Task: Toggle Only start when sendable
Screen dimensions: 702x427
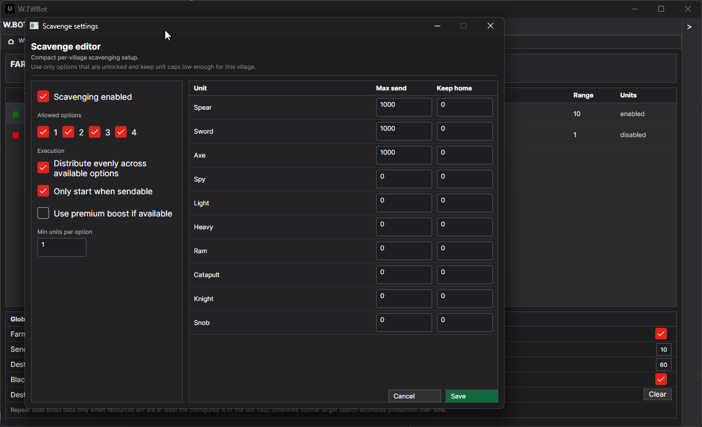Action: click(43, 191)
